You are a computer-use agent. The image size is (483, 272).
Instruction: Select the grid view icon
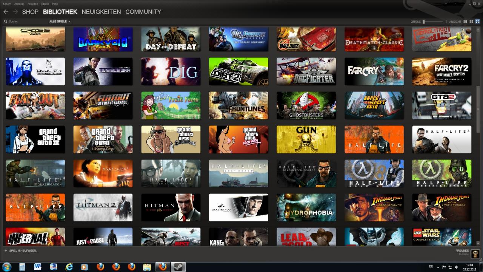tap(477, 22)
